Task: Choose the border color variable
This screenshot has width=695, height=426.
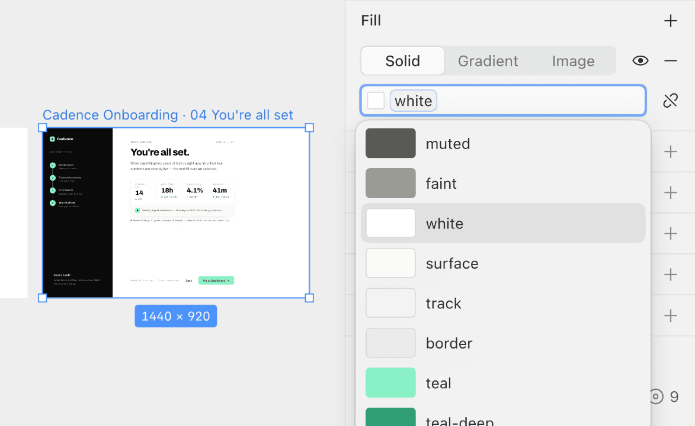Action: tap(503, 343)
